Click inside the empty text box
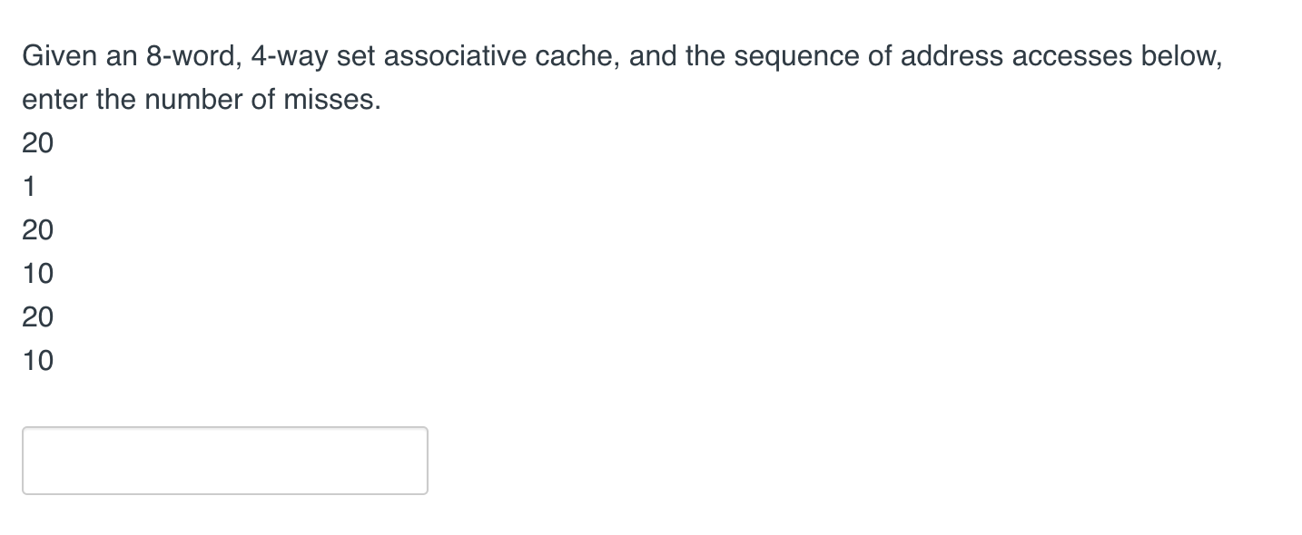The image size is (1302, 535). [x=225, y=461]
